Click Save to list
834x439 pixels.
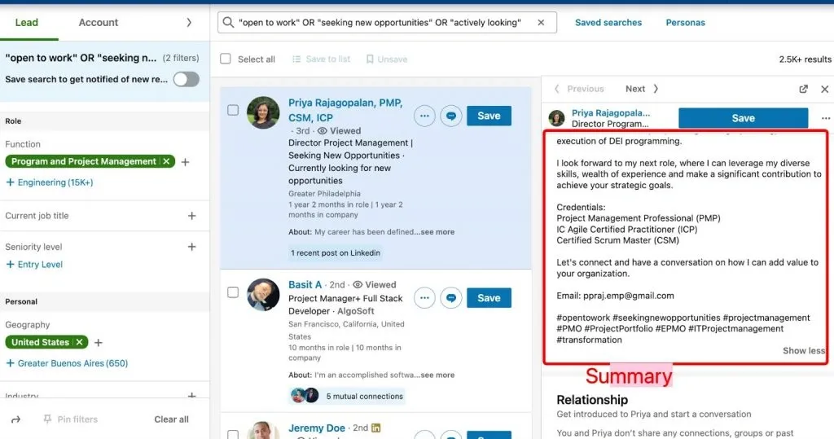point(321,59)
